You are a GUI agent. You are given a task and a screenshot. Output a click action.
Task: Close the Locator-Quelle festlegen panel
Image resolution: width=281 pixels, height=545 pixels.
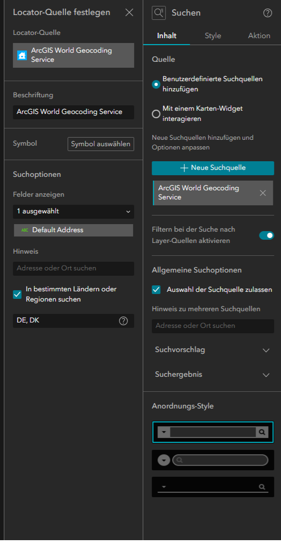pyautogui.click(x=129, y=12)
